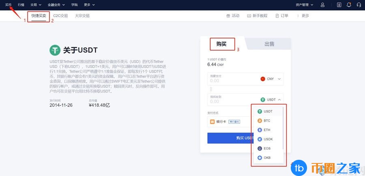Choose OKB from the coin list

[x=267, y=158]
